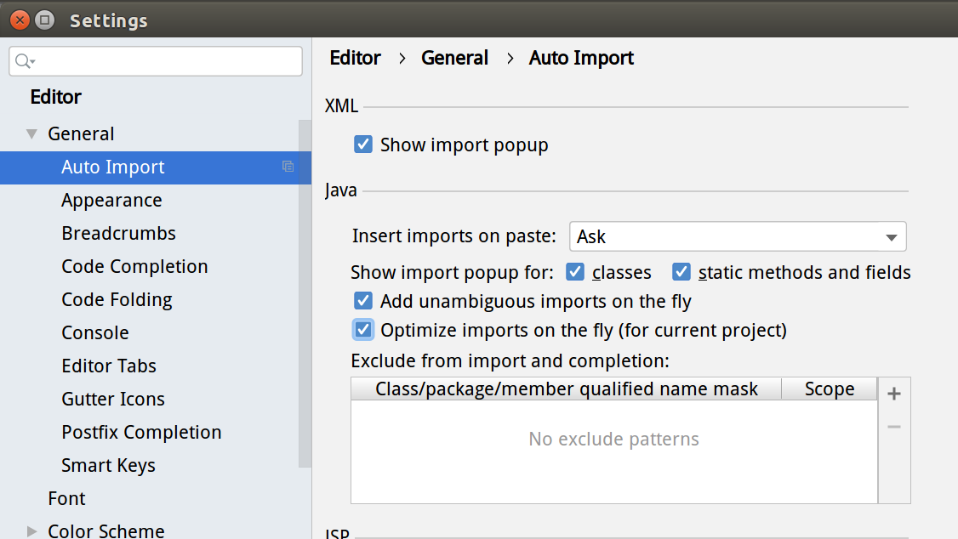
Task: Click the Editor breadcrumb in the header
Action: 355,58
